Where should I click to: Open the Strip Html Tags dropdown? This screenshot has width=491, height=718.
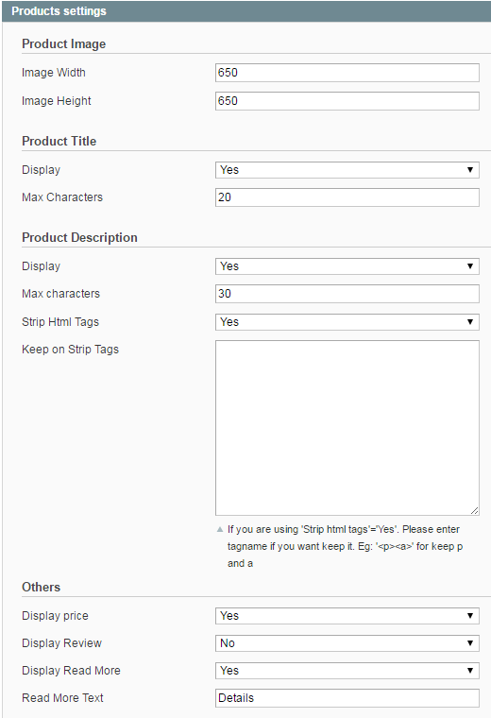(347, 322)
